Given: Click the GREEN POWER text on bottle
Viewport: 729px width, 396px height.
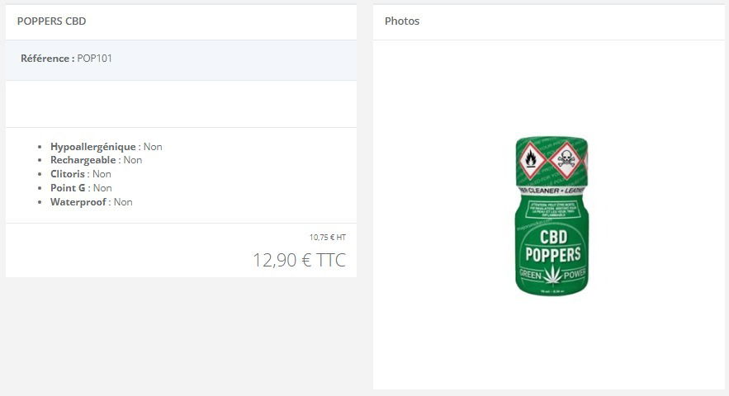Looking at the screenshot, I should click(552, 274).
